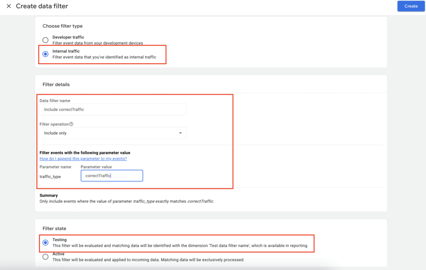Click the Parameter value field
This screenshot has width=426, height=270.
111,176
